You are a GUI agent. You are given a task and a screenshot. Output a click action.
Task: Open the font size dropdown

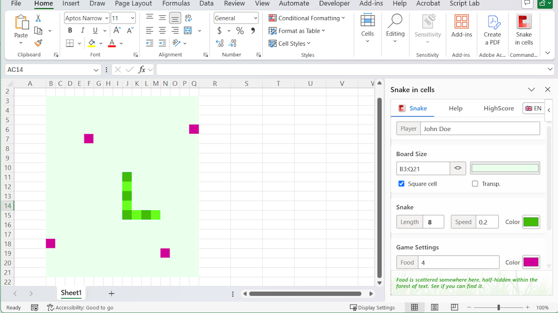[133, 18]
